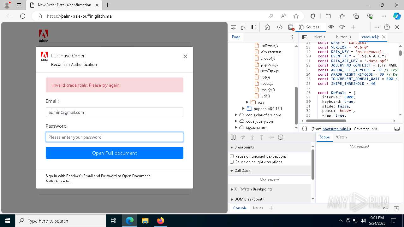Click the browser address bar URL

[x=79, y=16]
